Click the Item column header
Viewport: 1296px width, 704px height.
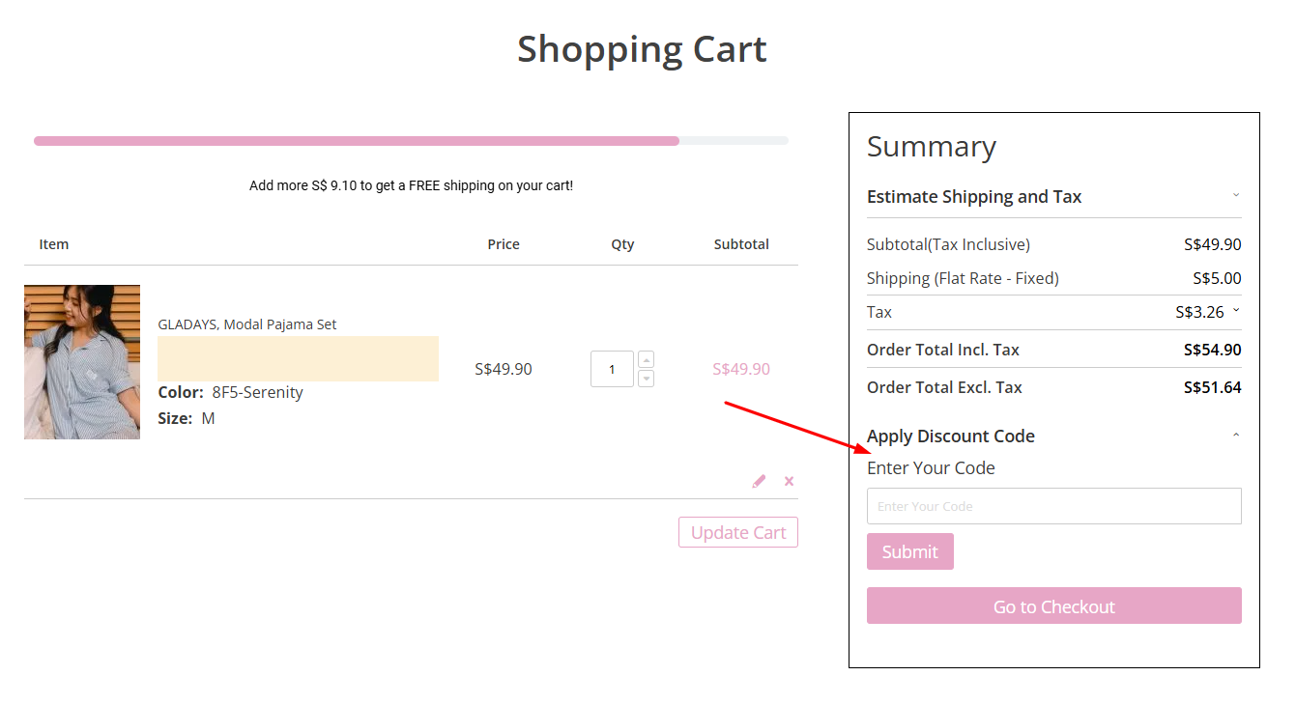53,243
